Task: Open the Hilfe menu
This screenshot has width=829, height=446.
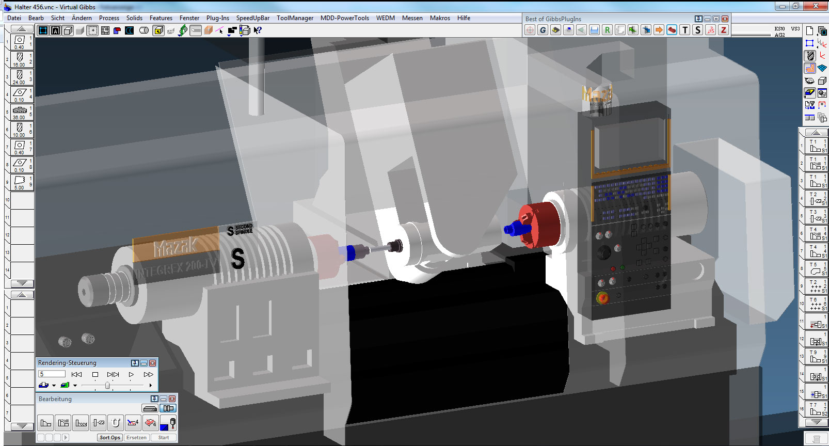Action: (x=464, y=18)
